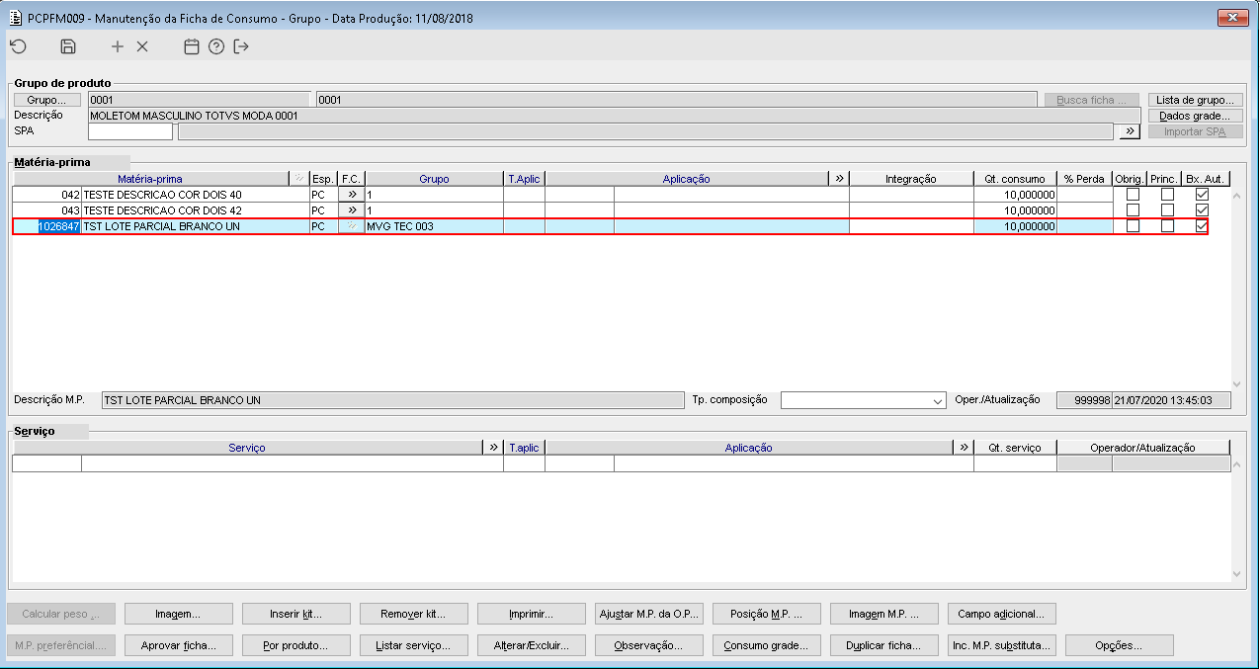Click Remover kit... button

(413, 614)
